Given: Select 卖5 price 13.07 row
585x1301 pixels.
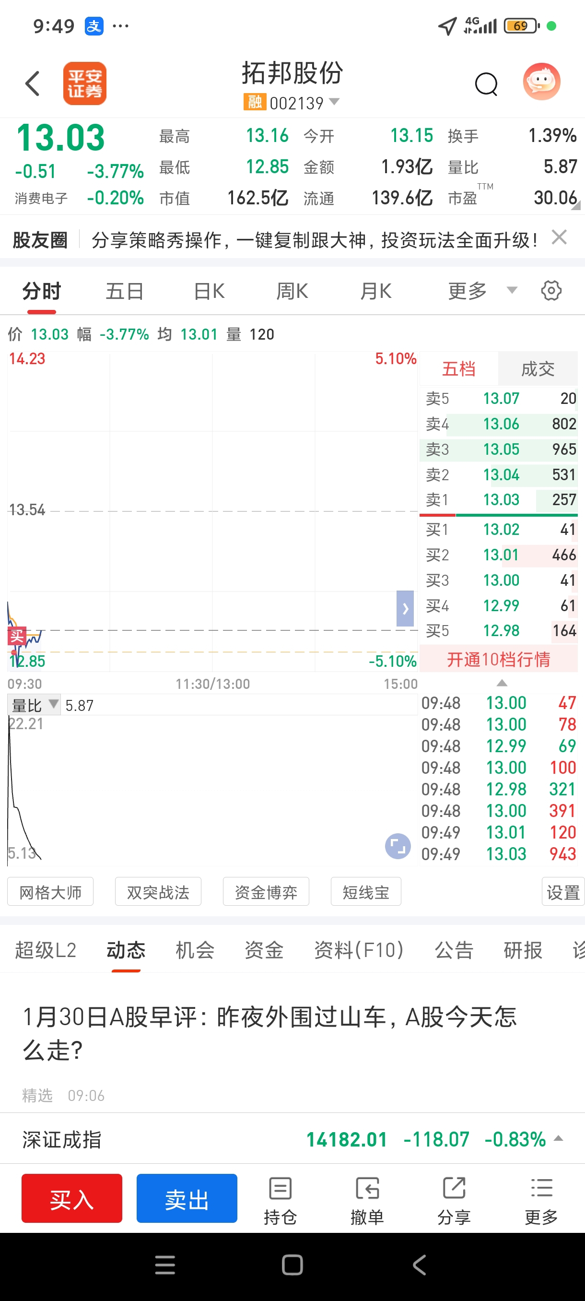Looking at the screenshot, I should tap(498, 399).
